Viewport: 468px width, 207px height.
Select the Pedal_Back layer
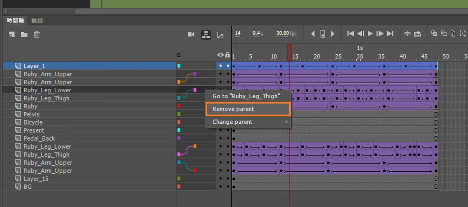pos(89,138)
